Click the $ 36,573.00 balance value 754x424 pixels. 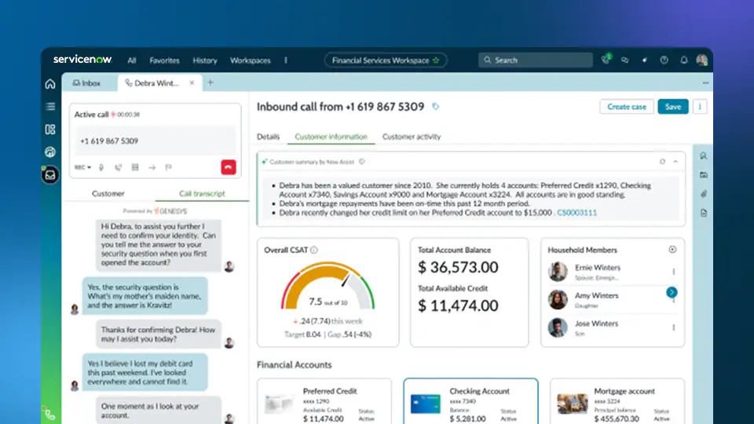[x=458, y=267]
